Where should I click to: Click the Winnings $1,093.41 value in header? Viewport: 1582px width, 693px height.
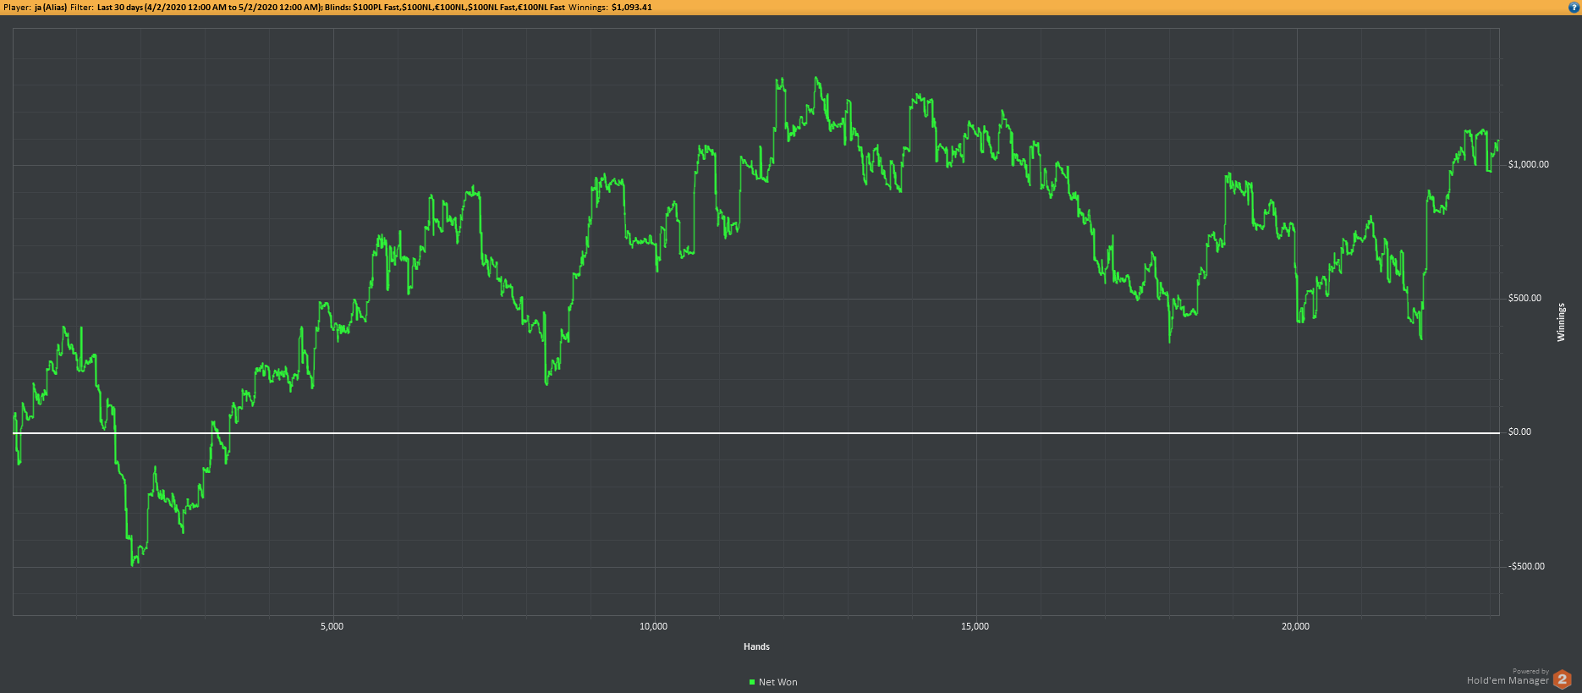click(632, 8)
